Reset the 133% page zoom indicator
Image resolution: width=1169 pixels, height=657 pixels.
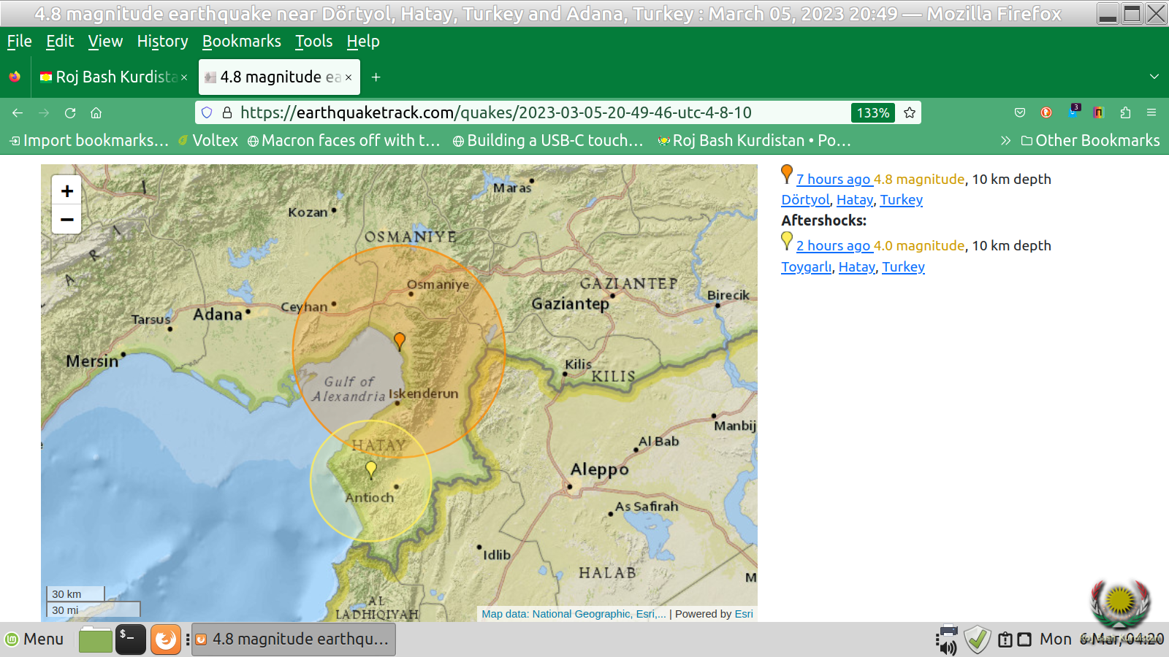click(x=873, y=112)
